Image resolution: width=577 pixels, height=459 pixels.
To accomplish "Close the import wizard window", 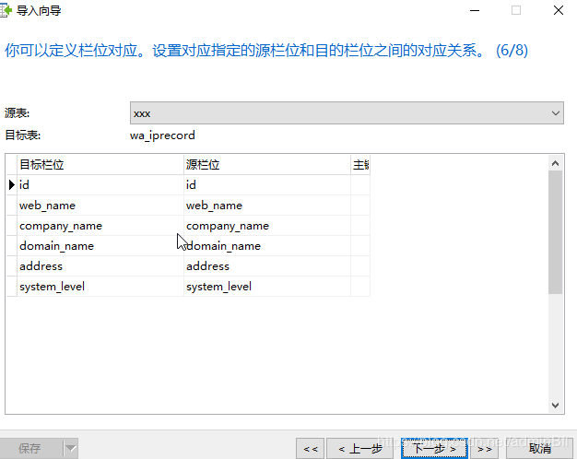I will [559, 10].
